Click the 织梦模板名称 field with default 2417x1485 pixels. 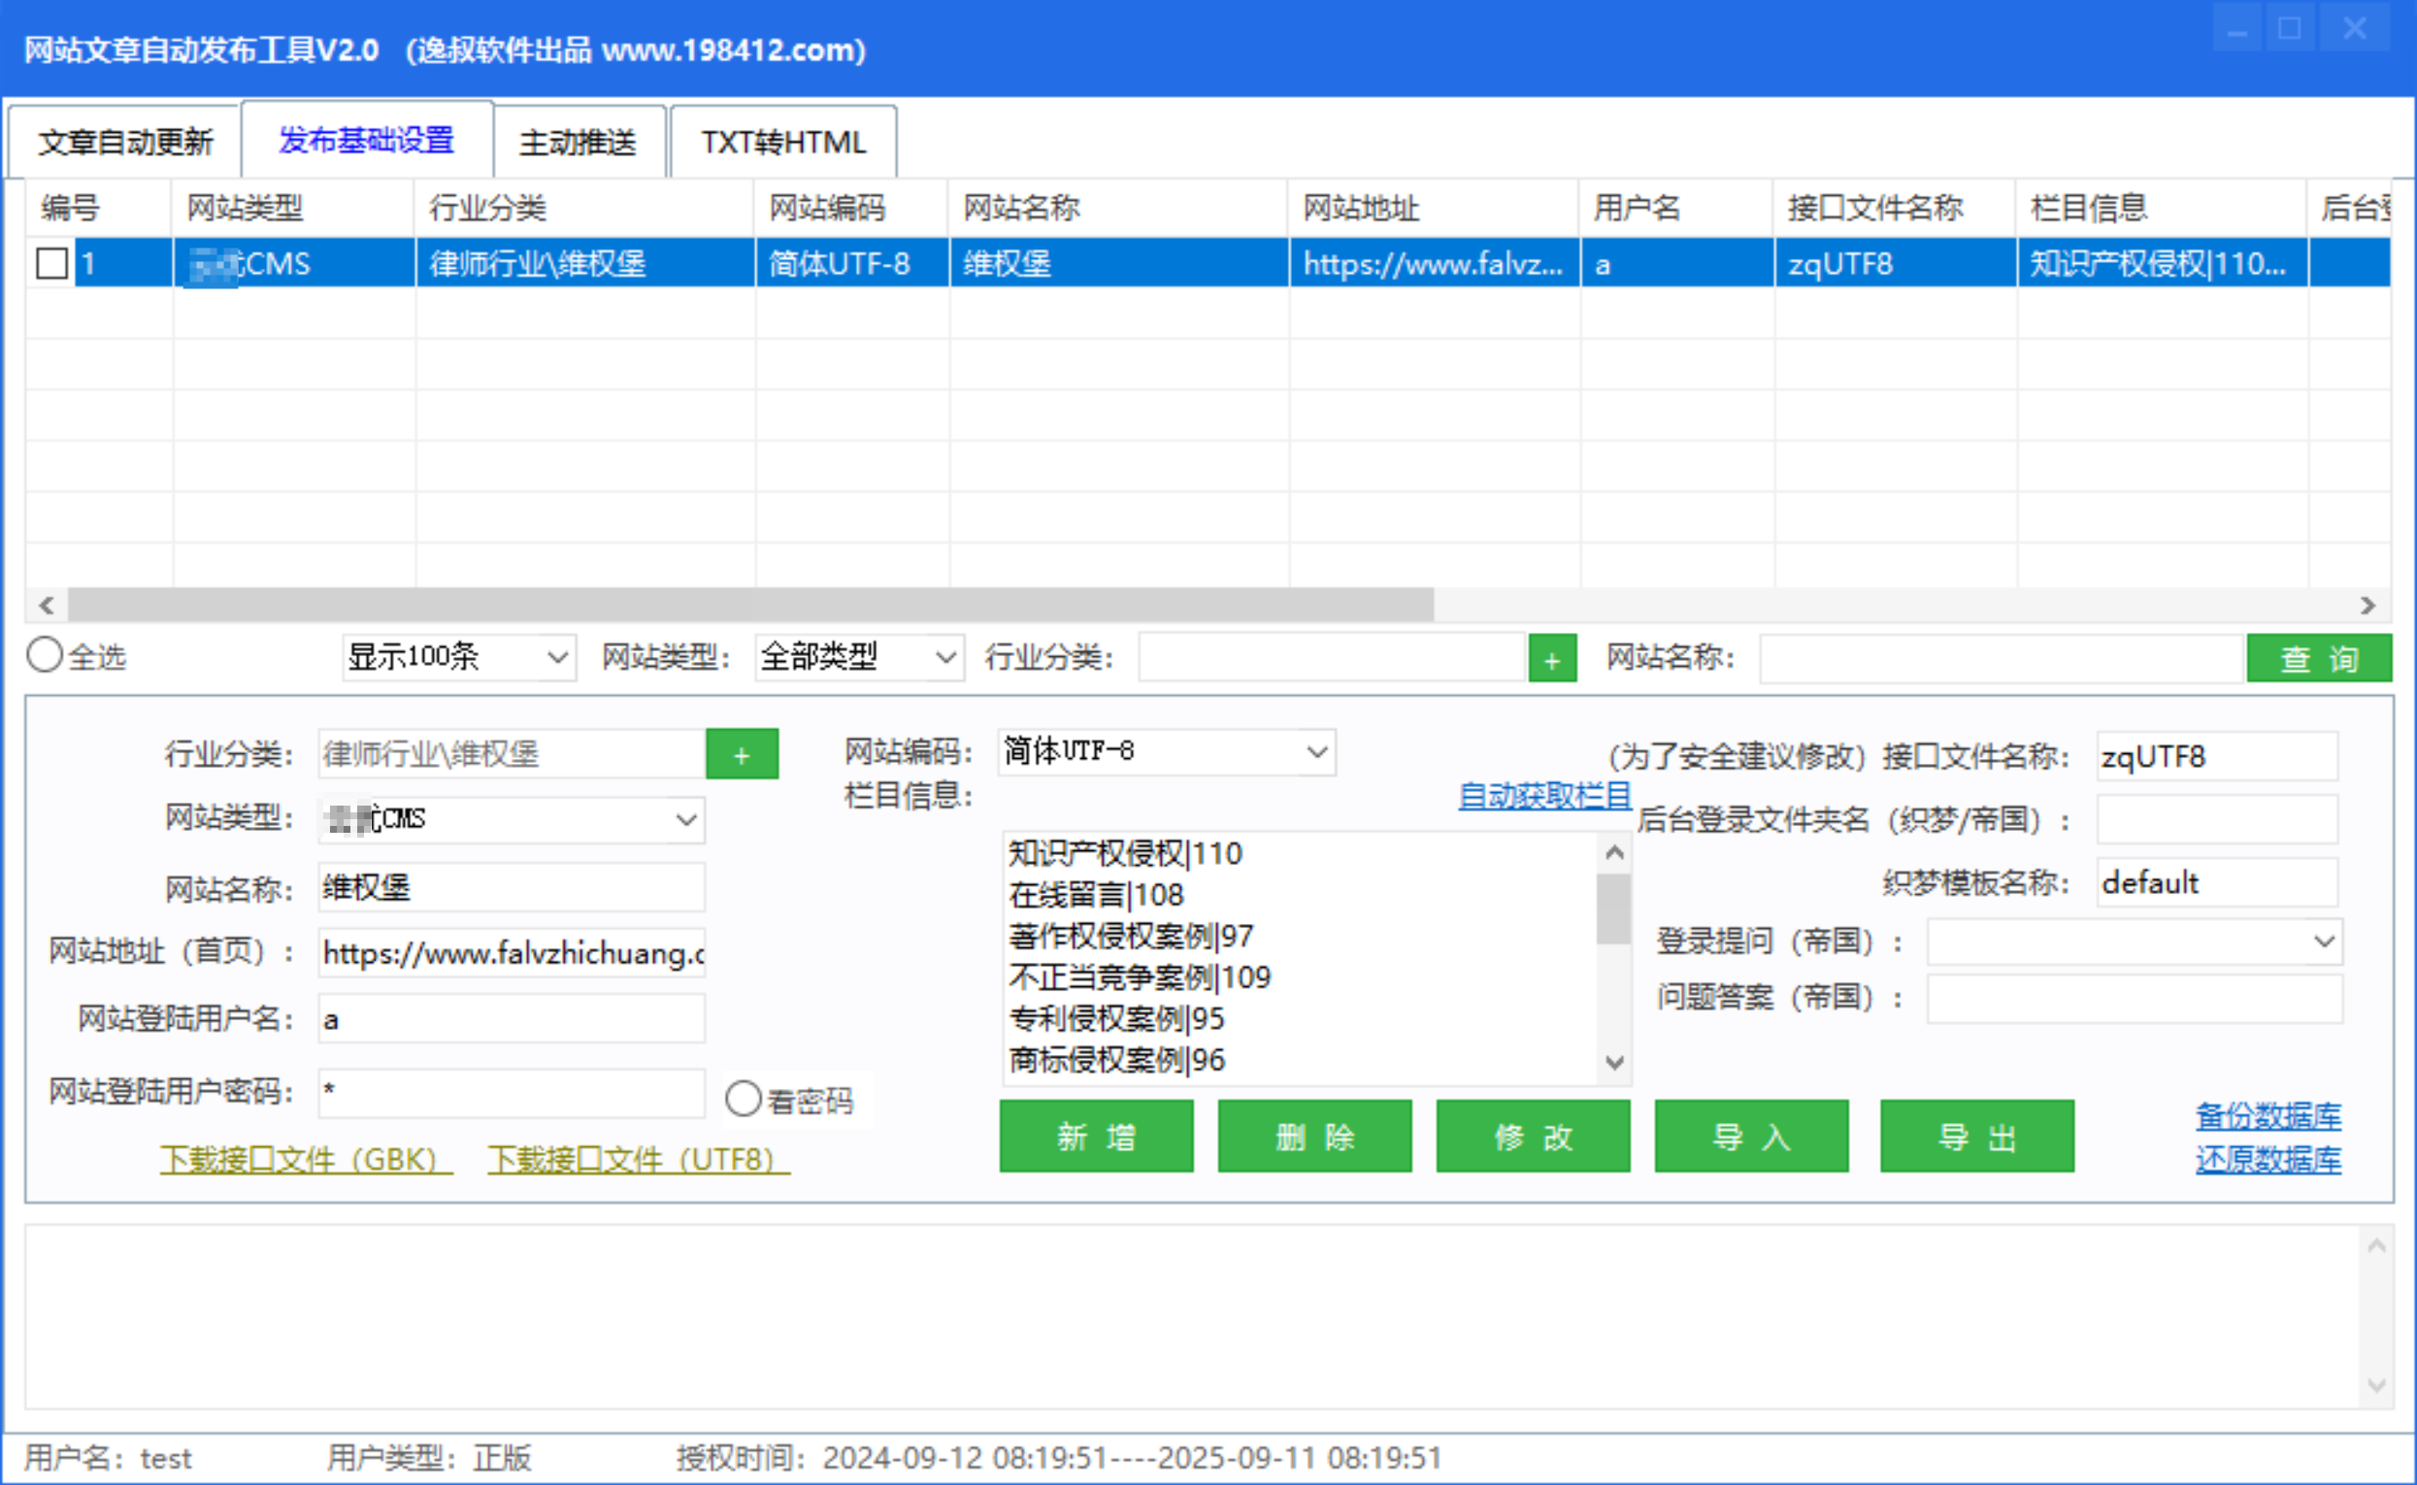click(x=2217, y=883)
